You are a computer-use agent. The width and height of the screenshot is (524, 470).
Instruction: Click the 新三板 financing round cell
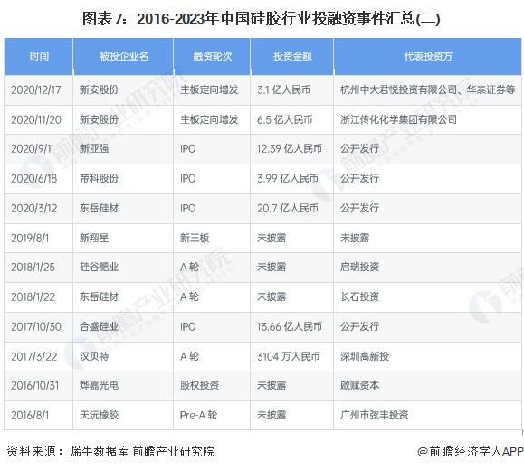click(212, 238)
